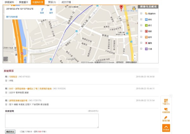Open the 問答(3) tab
Screen dimensions: 190x134
pyautogui.click(x=52, y=2)
